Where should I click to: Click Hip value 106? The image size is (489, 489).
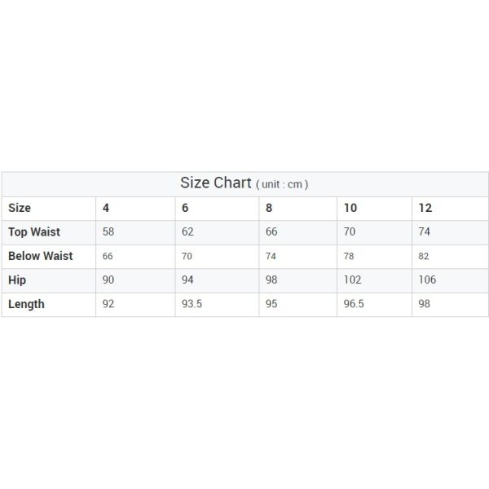coord(428,280)
